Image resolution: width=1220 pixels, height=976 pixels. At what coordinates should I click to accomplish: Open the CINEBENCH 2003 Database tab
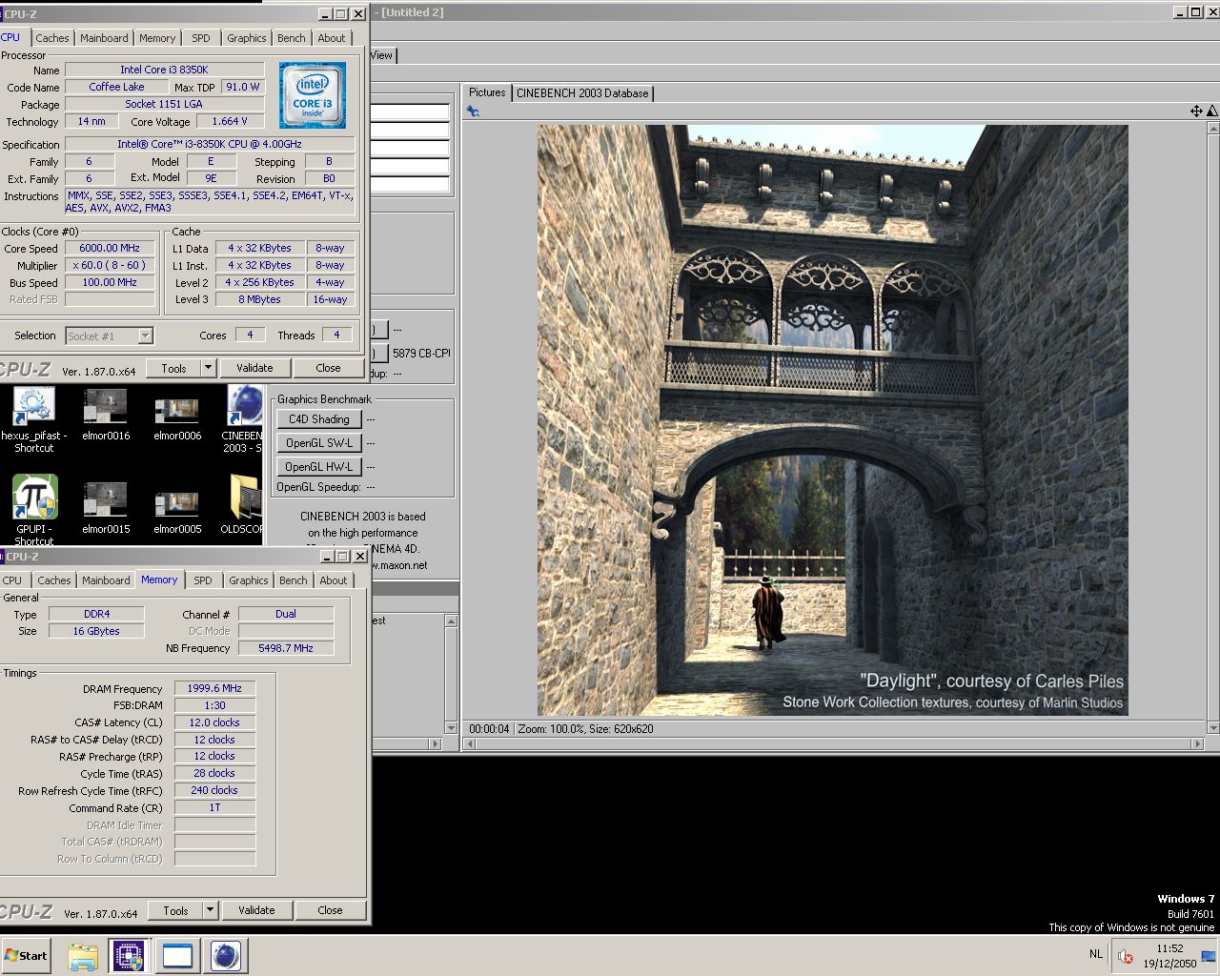coord(582,93)
